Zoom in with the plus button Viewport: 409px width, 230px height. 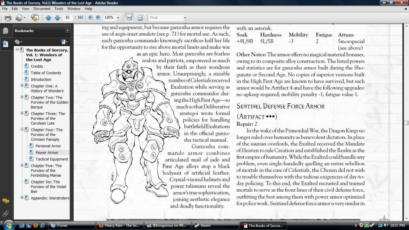pyautogui.click(x=98, y=17)
